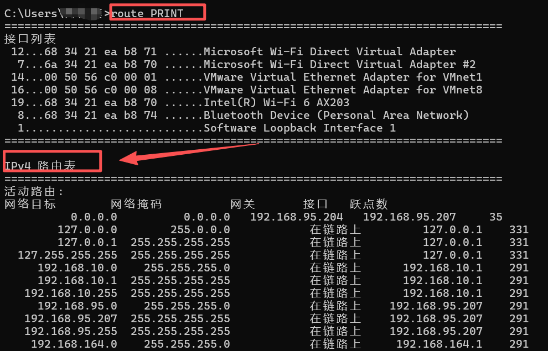Image resolution: width=548 pixels, height=351 pixels.
Task: Click the VMware VMnet1 adapter entry
Action: [246, 77]
